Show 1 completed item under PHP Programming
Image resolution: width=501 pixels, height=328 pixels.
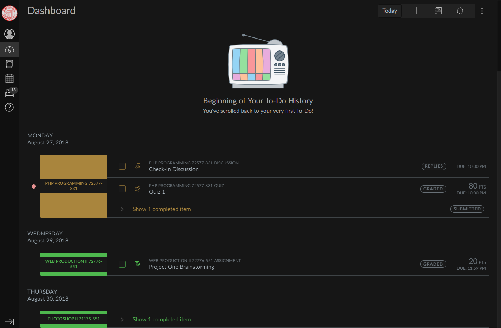pos(161,209)
